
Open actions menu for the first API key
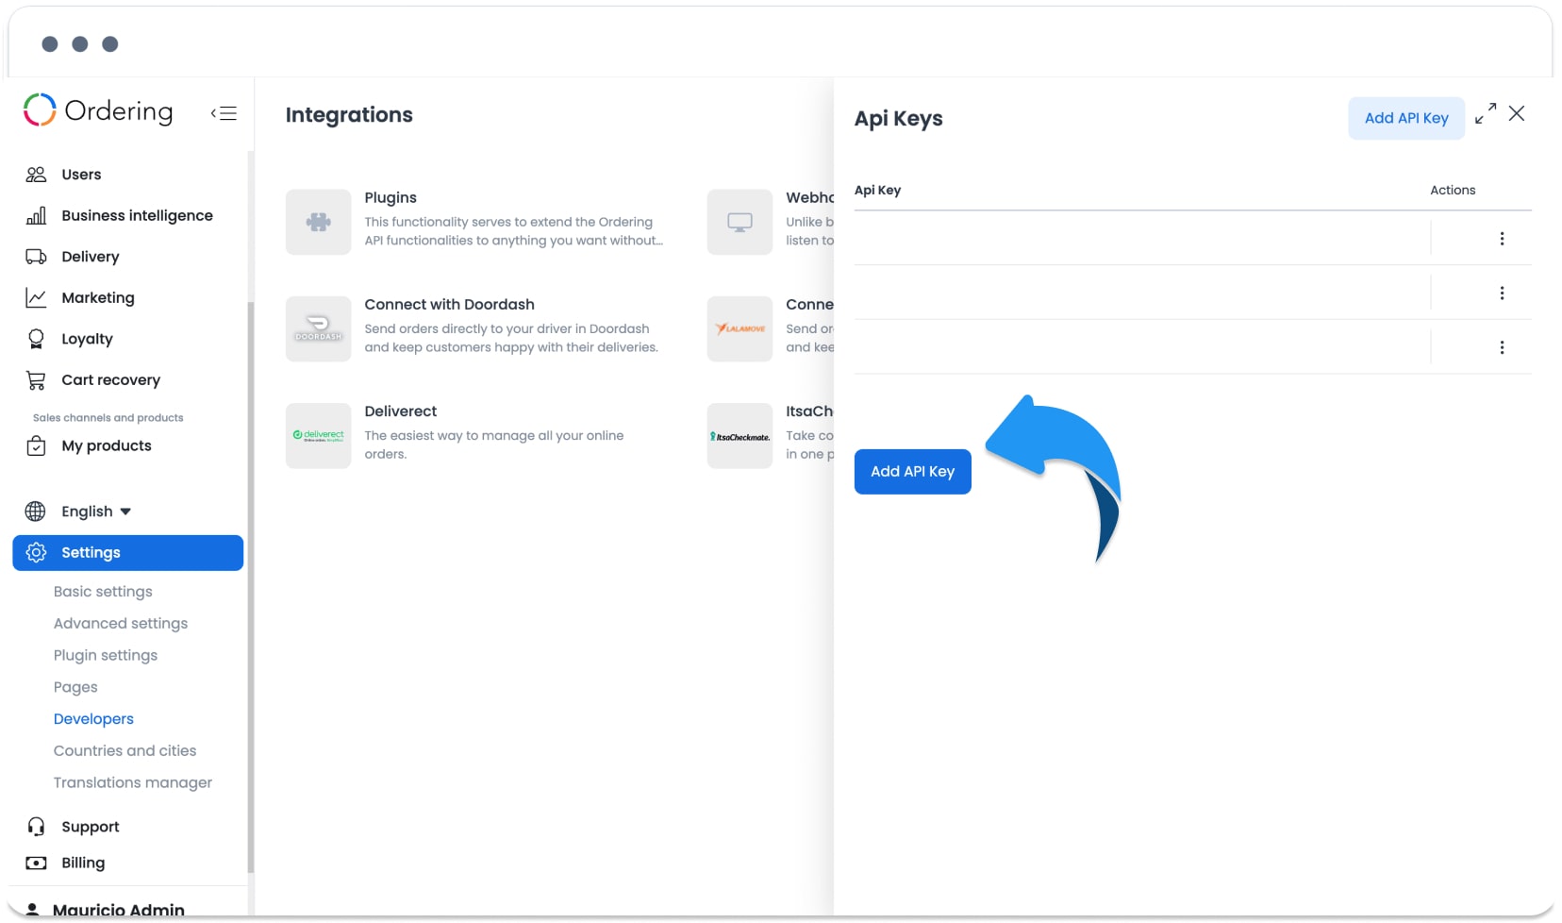(x=1502, y=239)
